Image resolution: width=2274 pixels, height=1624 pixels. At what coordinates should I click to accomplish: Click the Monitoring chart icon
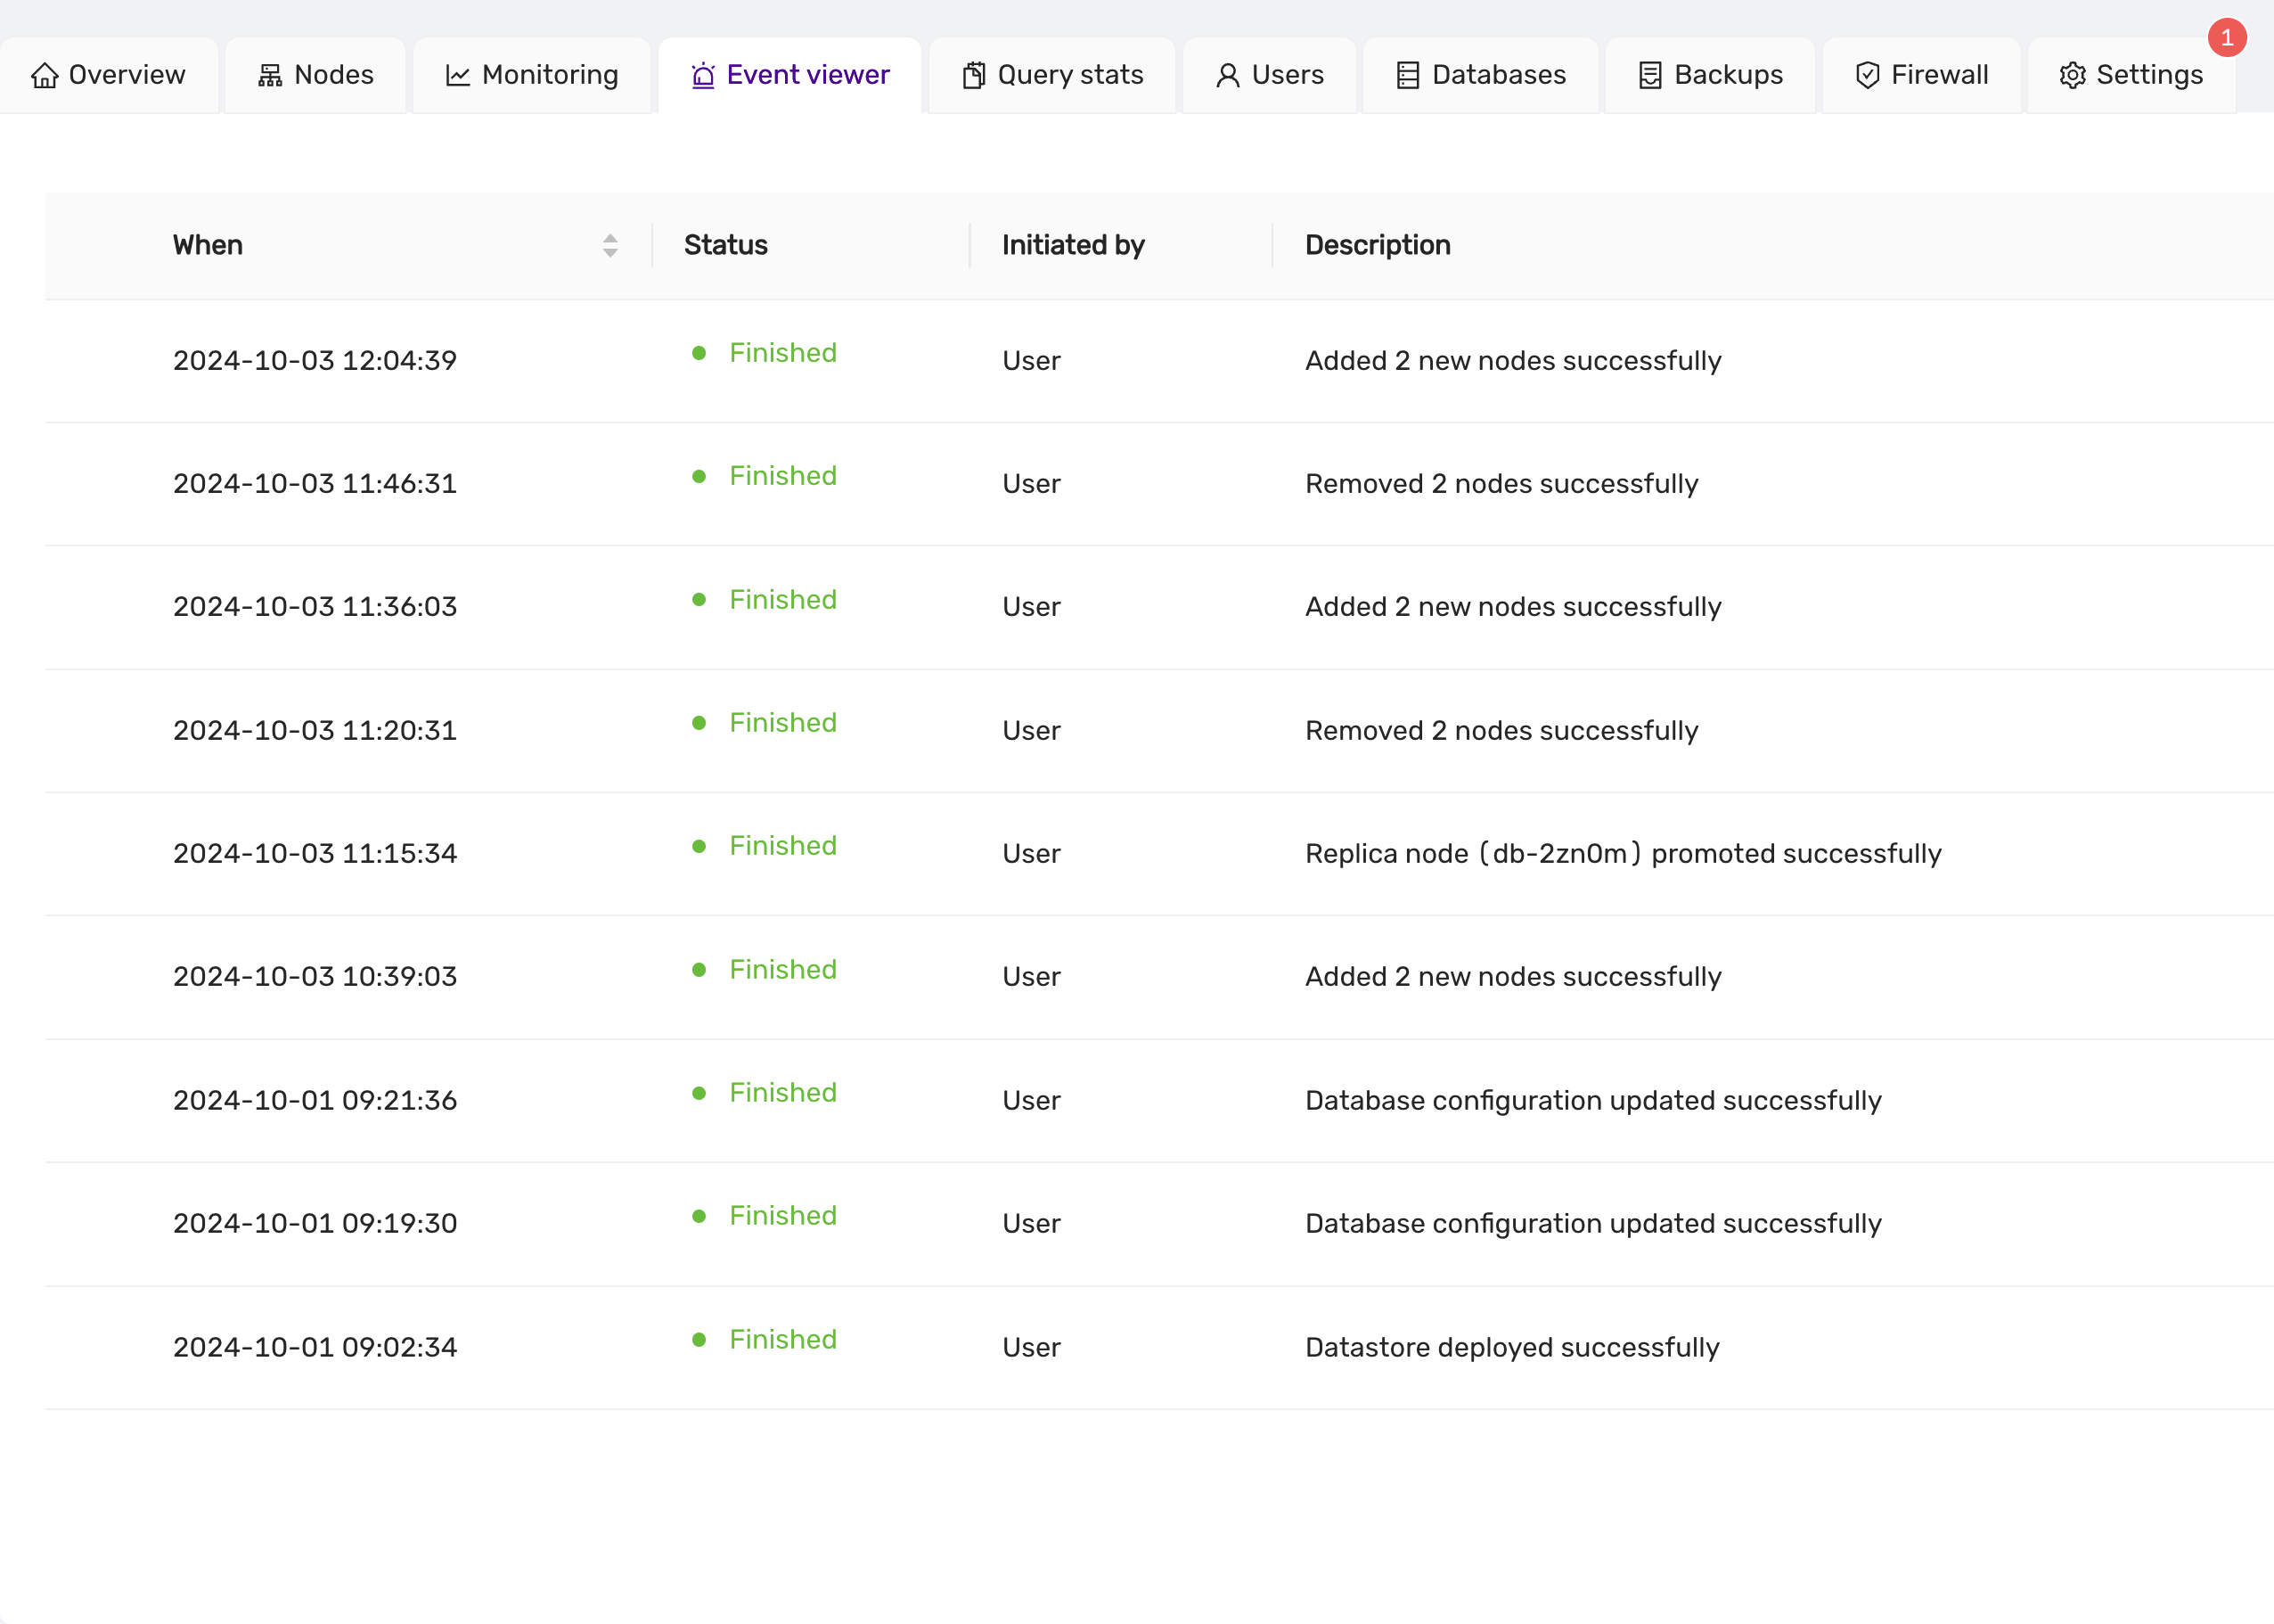458,76
